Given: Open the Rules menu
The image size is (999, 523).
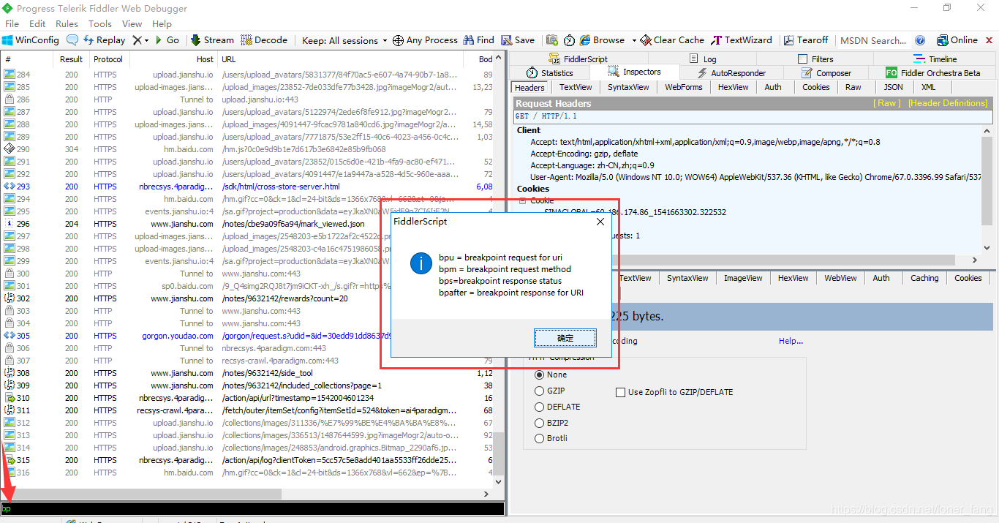Looking at the screenshot, I should click(67, 23).
